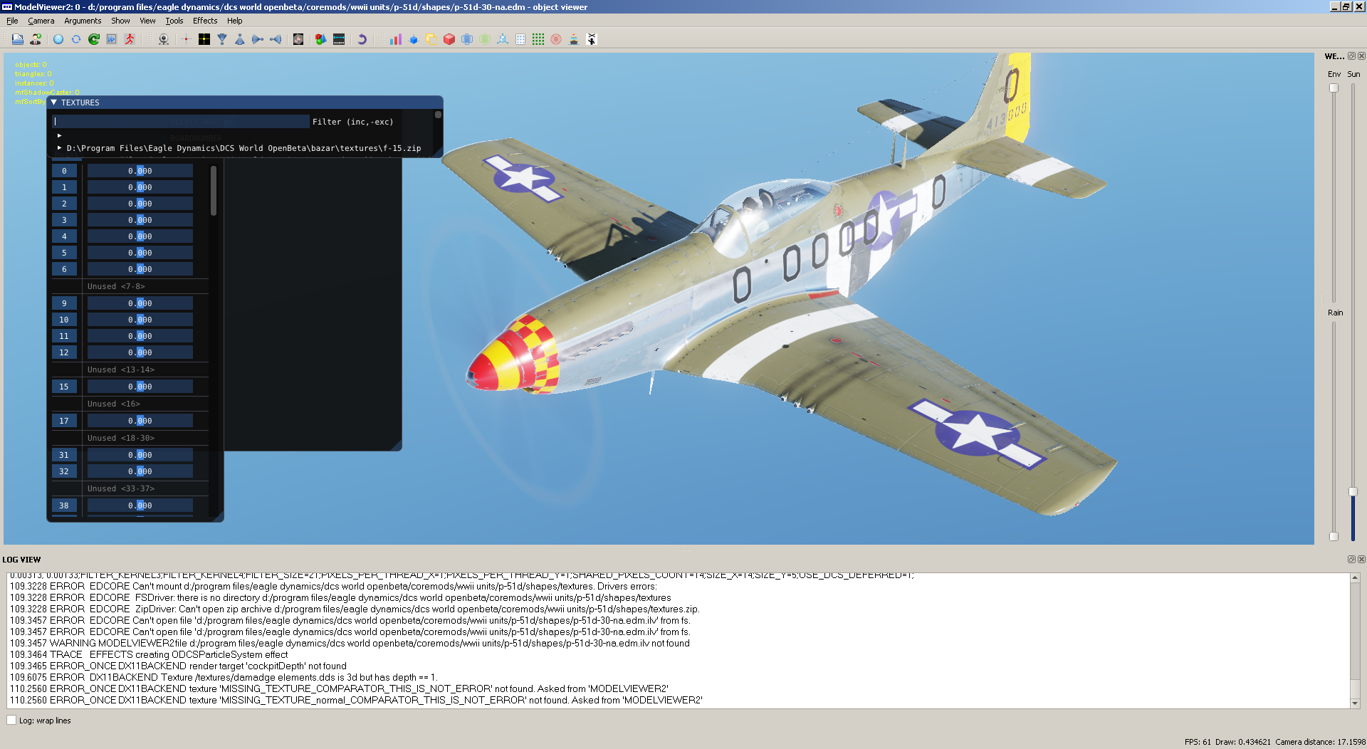Screen dimensions: 1367x749
Task: Click the blue funnel toolbar icon
Action: point(222,39)
